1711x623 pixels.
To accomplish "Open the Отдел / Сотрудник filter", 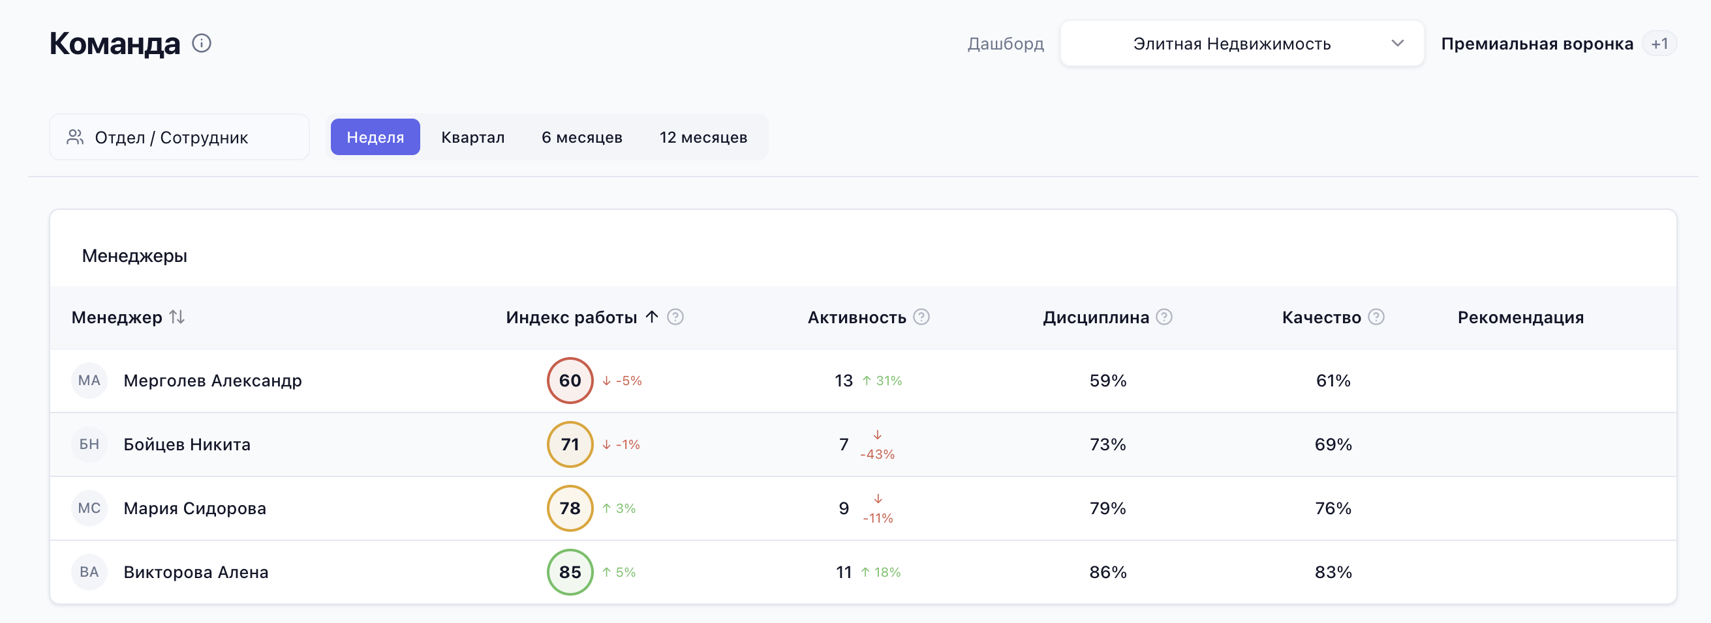I will [179, 137].
